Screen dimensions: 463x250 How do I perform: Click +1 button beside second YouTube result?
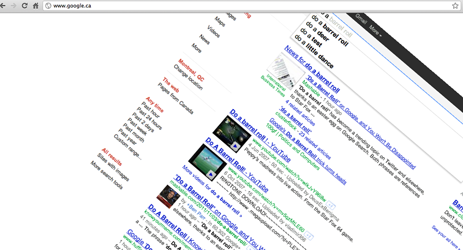pyautogui.click(x=309, y=236)
